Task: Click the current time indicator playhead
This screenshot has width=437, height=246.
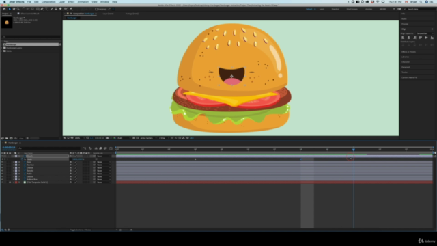Action: [x=354, y=150]
